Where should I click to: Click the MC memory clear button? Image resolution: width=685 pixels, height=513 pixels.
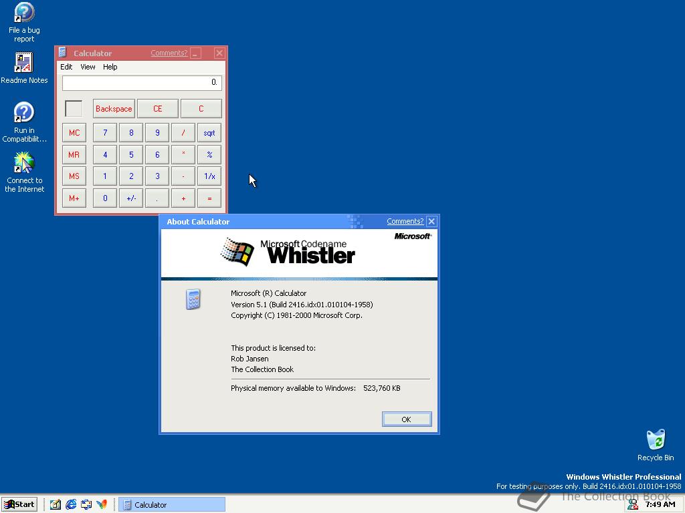(74, 133)
